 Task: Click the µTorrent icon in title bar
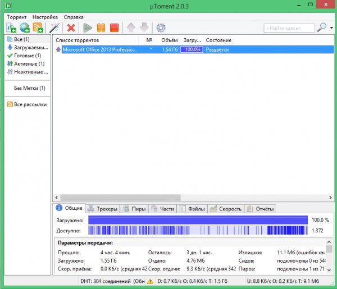(8, 6)
